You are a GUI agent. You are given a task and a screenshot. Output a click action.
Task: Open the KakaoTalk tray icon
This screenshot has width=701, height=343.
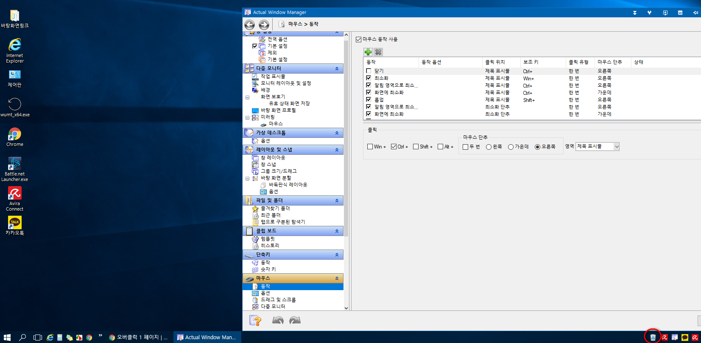click(685, 337)
